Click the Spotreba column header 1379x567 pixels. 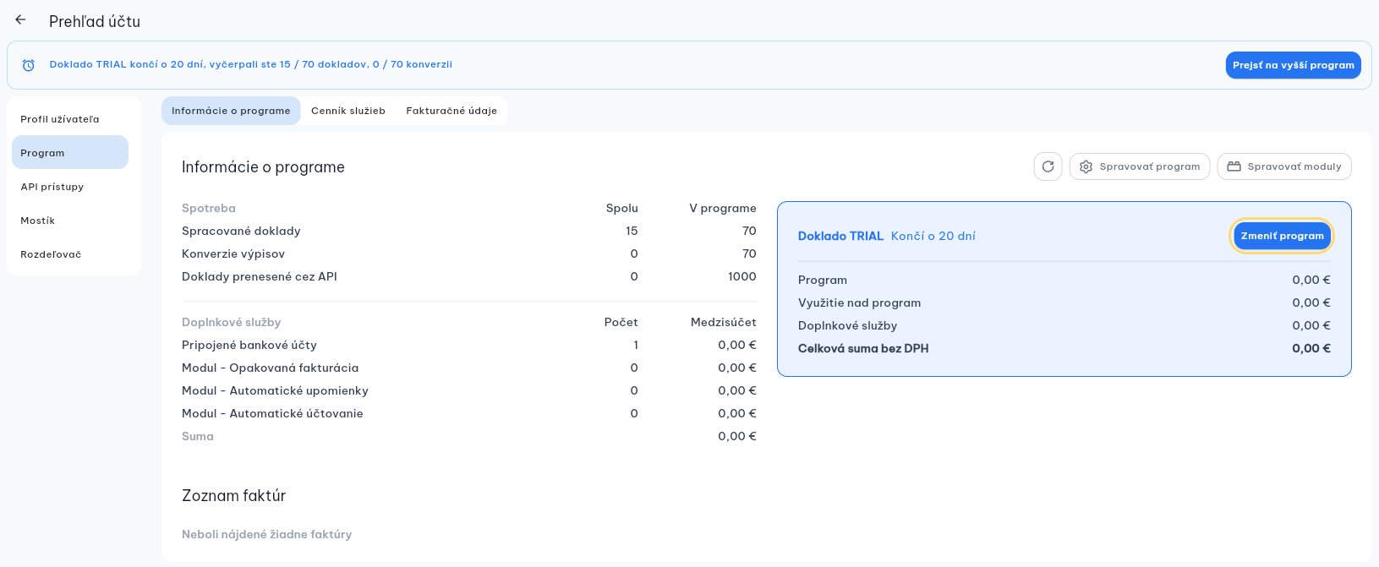209,208
